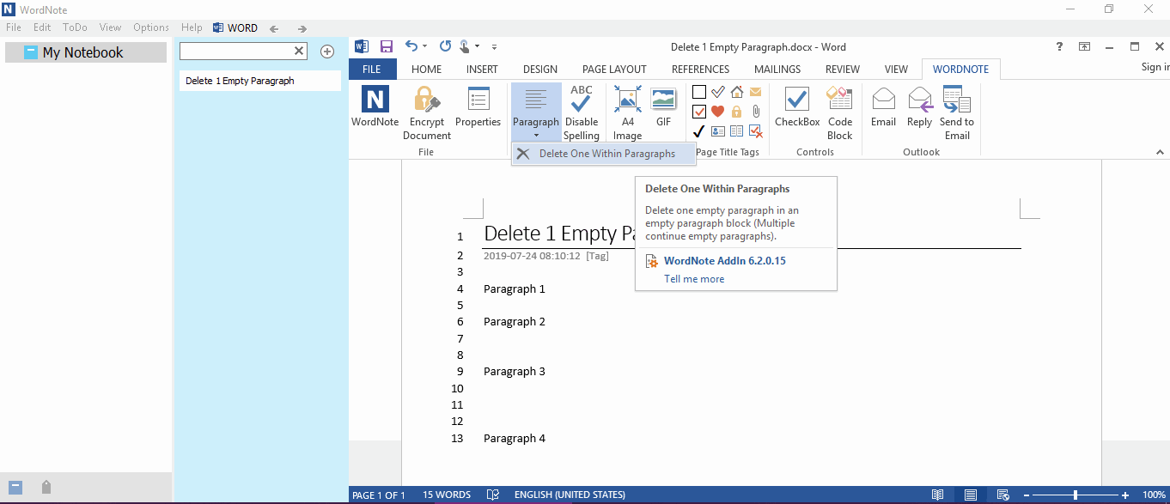Click the add page plus icon

click(327, 52)
